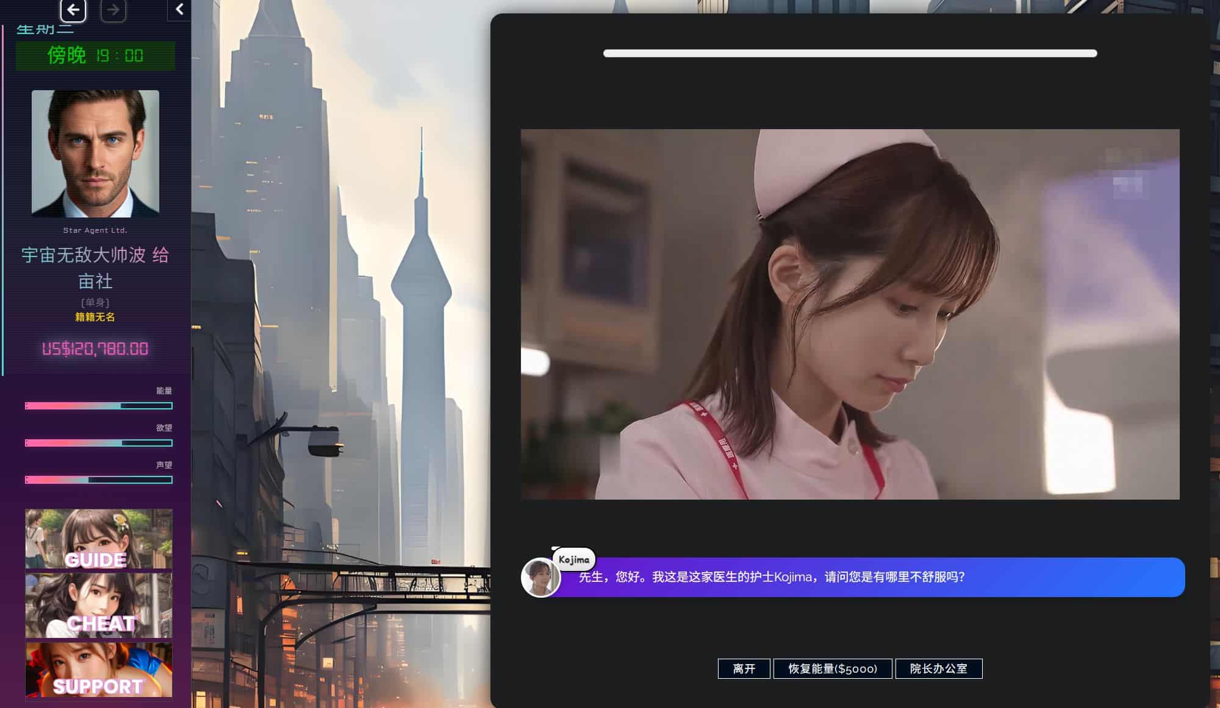Viewport: 1220px width, 708px height.
Task: Click the Kojima avatar icon
Action: tap(539, 578)
